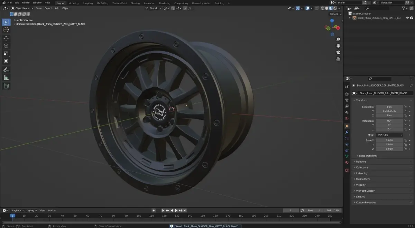Click the End frame 250 field
The width and height of the screenshot is (415, 228).
(x=333, y=210)
